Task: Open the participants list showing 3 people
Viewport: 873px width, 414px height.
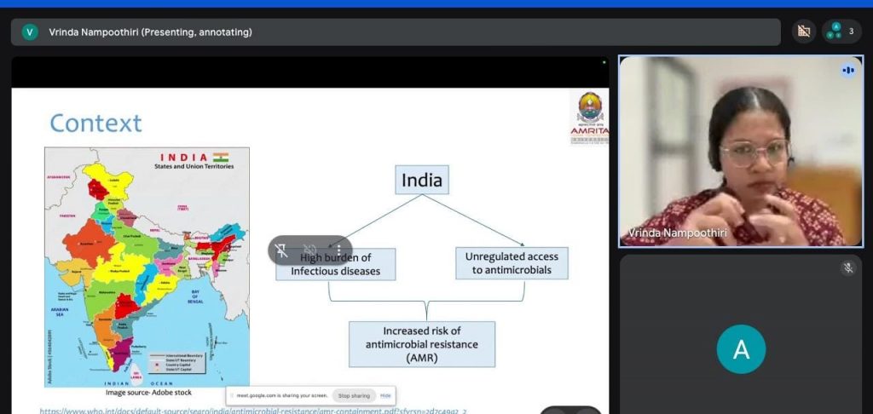Action: pyautogui.click(x=841, y=32)
